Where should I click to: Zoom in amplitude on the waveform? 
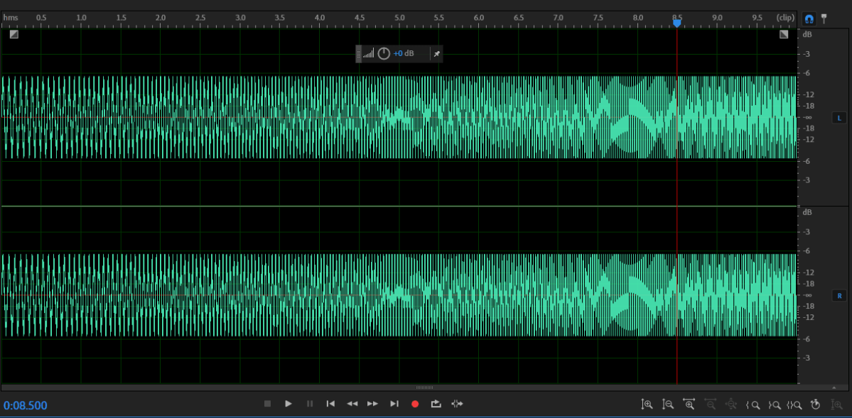point(647,405)
